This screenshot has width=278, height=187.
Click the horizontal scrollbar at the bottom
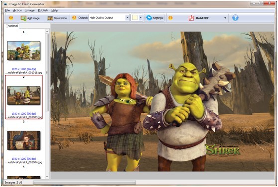tap(84, 182)
